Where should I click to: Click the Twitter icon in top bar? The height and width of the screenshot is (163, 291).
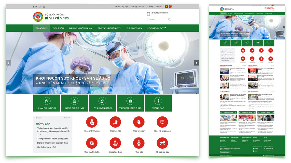[x=37, y=7]
